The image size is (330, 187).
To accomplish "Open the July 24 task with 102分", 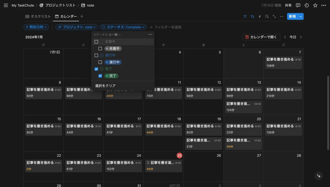I will (x=124, y=166).
